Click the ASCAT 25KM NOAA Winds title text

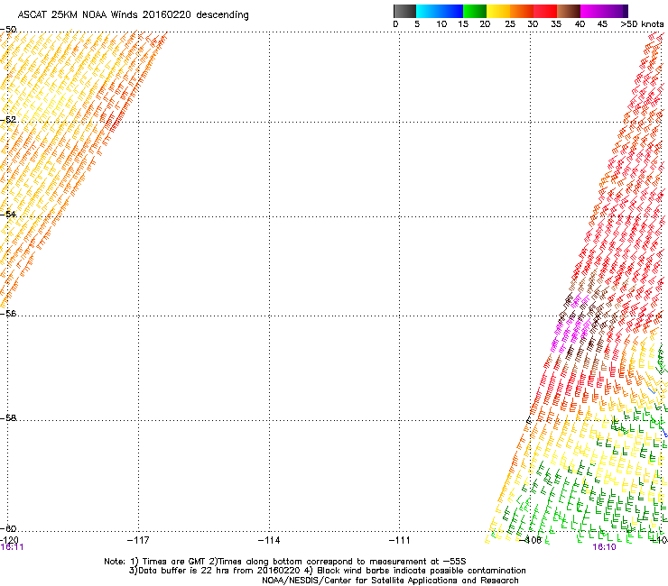[133, 15]
